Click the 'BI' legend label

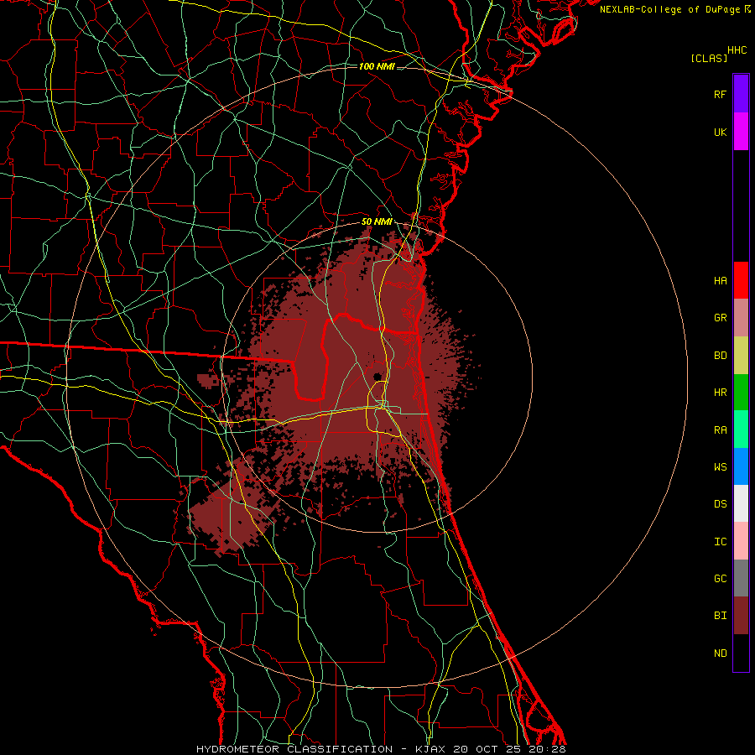coord(720,616)
